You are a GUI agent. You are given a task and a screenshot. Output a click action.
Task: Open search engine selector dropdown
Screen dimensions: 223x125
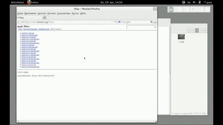[x=120, y=22]
